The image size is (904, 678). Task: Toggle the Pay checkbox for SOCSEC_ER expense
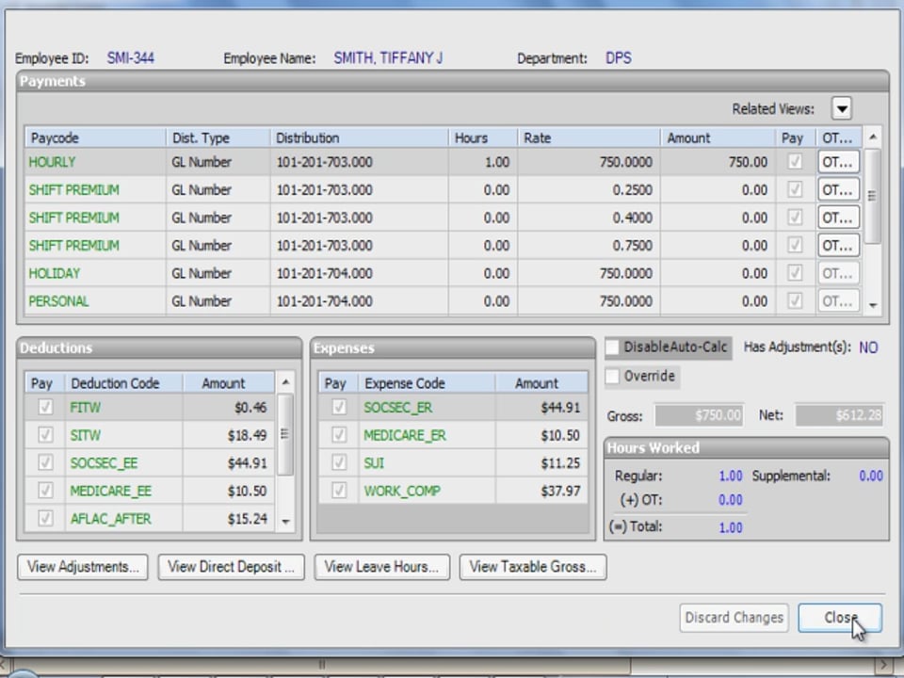[337, 408]
